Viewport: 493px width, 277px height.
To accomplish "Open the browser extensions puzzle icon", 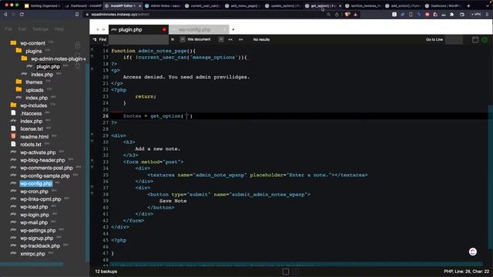I will 452,15.
